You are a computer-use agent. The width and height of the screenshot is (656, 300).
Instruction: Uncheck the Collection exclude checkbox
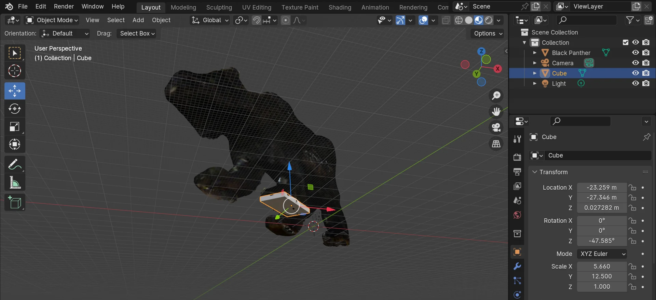[x=626, y=42]
